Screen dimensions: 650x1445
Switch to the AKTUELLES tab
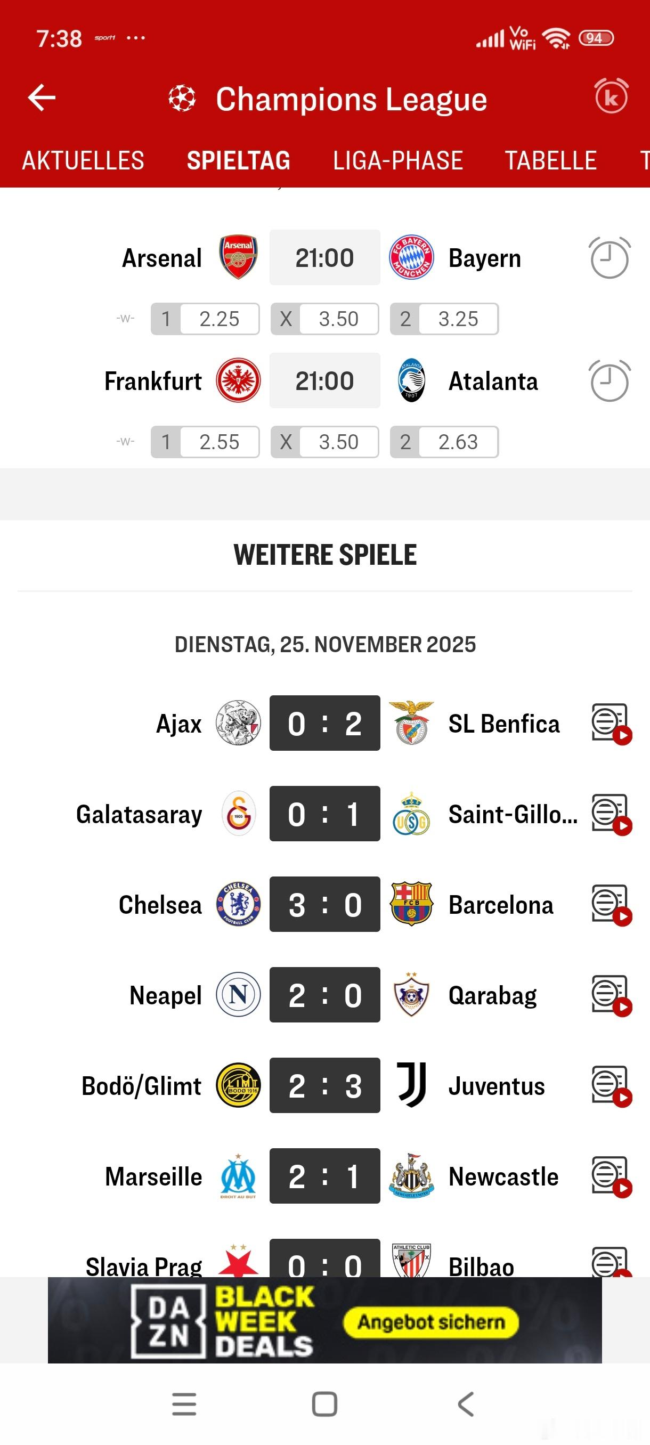tap(83, 161)
